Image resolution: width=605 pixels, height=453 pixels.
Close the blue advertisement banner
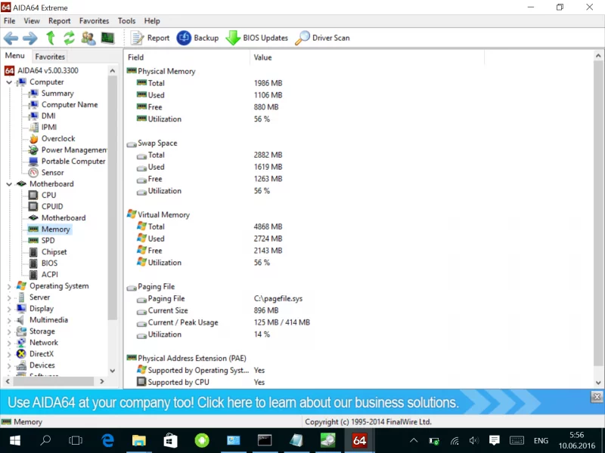coord(597,397)
